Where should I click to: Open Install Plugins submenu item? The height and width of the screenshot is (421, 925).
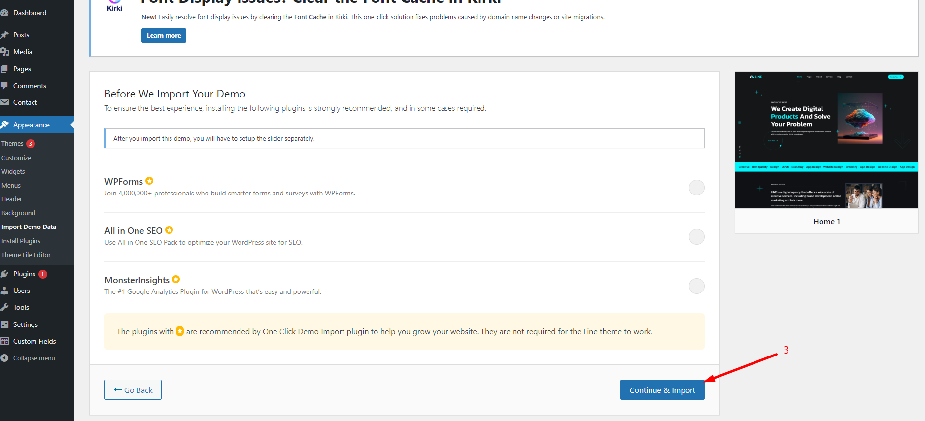(21, 241)
